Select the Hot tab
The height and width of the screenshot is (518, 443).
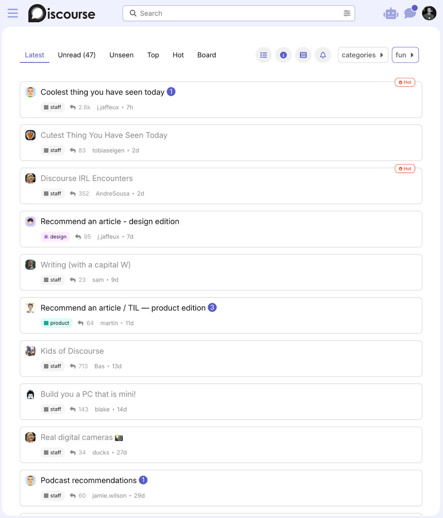(x=178, y=55)
